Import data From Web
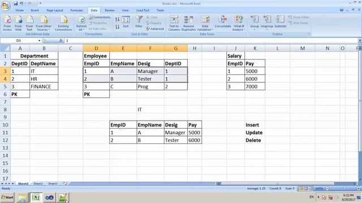 coord(18,23)
